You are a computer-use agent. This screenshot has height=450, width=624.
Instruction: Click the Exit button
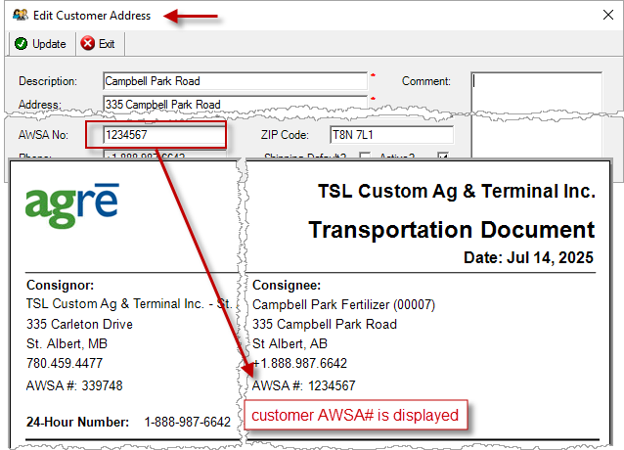98,44
